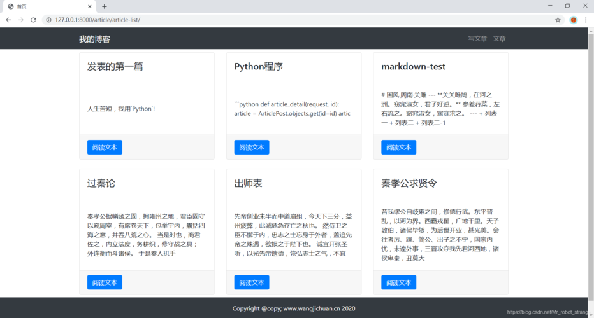Select the 首页 browser tab
Viewport: 594px width, 318px height.
(x=49, y=6)
